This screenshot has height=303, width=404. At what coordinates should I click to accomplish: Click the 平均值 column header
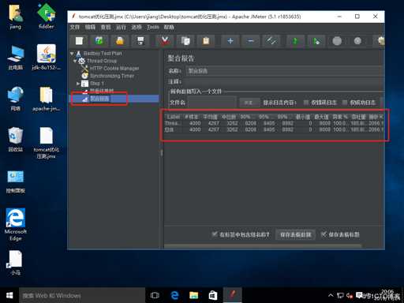click(210, 117)
